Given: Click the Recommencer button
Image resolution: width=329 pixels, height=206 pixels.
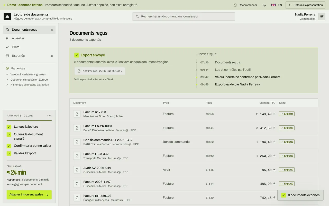Looking at the screenshot, I should tap(245, 5).
